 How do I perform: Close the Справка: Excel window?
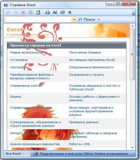point(129,4)
